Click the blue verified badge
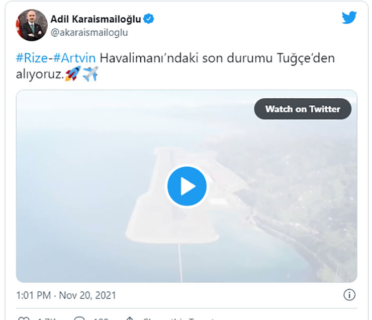 pyautogui.click(x=148, y=19)
